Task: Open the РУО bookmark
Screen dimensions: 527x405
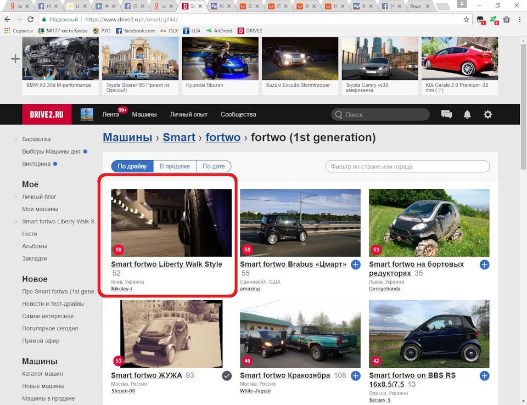Action: point(102,31)
